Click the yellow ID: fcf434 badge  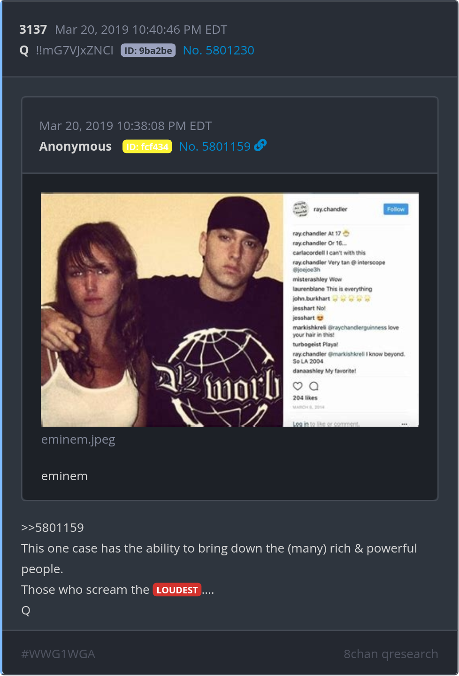pos(147,147)
